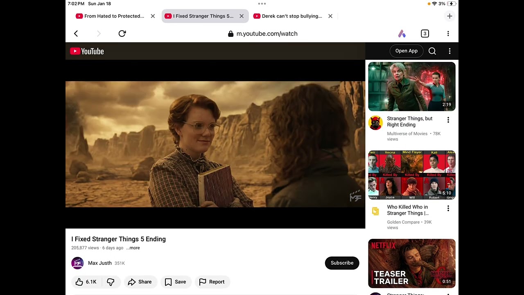Close the From Hated to Protected tab
Viewport: 524px width, 295px height.
[153, 16]
